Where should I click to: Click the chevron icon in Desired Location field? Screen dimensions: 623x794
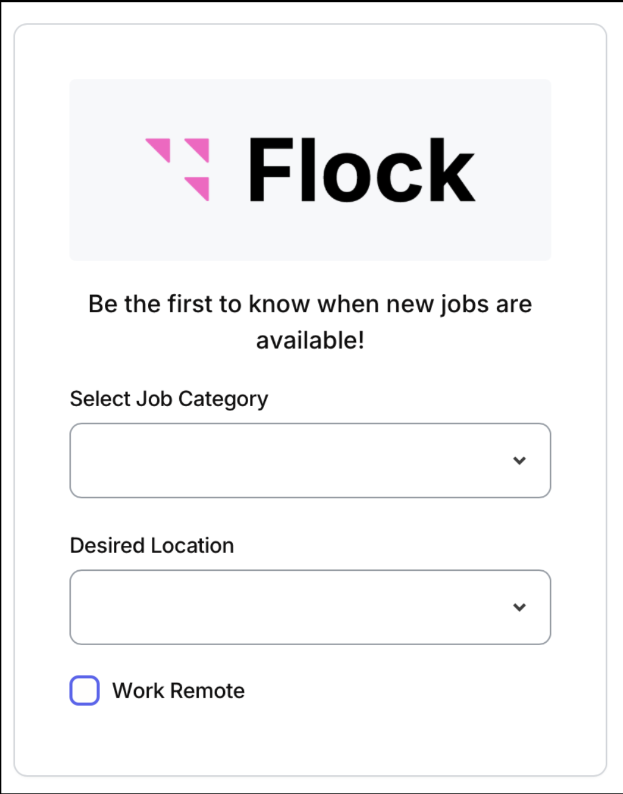519,607
